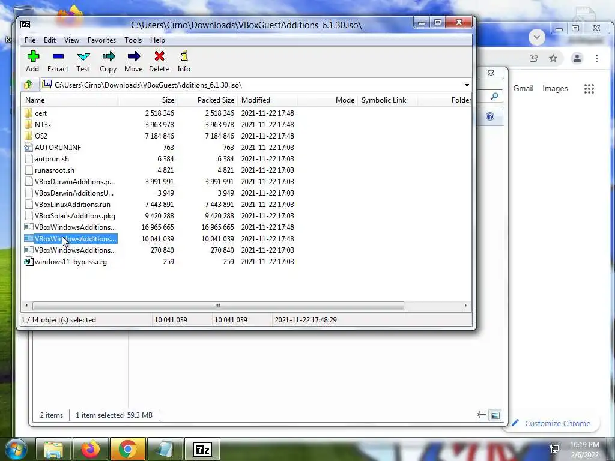615x461 pixels.
Task: Open the View menu
Action: (72, 40)
